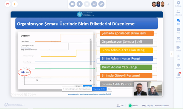This screenshot has width=183, height=109.
Task: Expand the Arkaplan Rengi dropdown
Action: [x=37, y=56]
